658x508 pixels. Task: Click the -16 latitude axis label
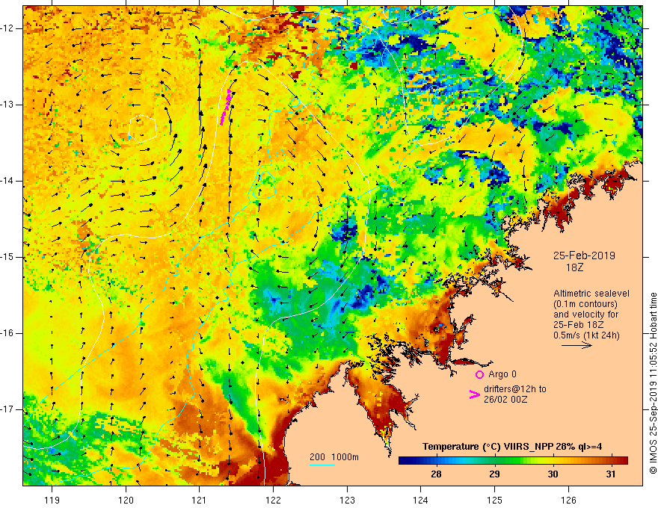(8, 333)
